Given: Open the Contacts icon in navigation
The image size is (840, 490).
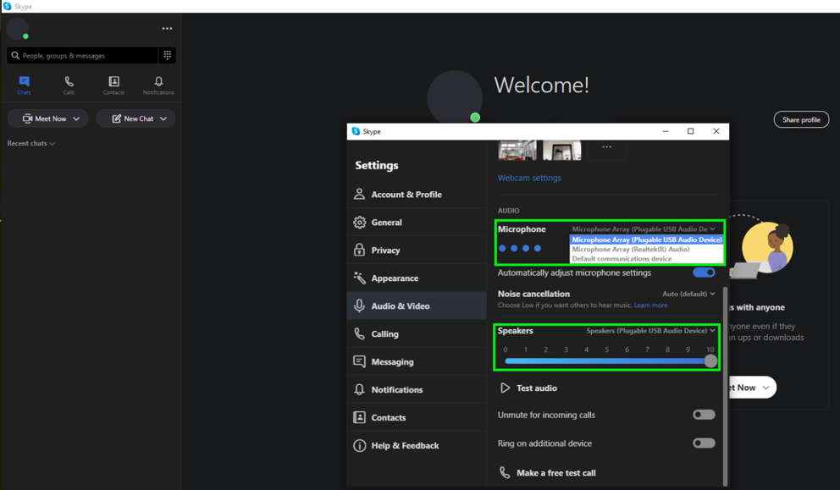Looking at the screenshot, I should tap(113, 81).
